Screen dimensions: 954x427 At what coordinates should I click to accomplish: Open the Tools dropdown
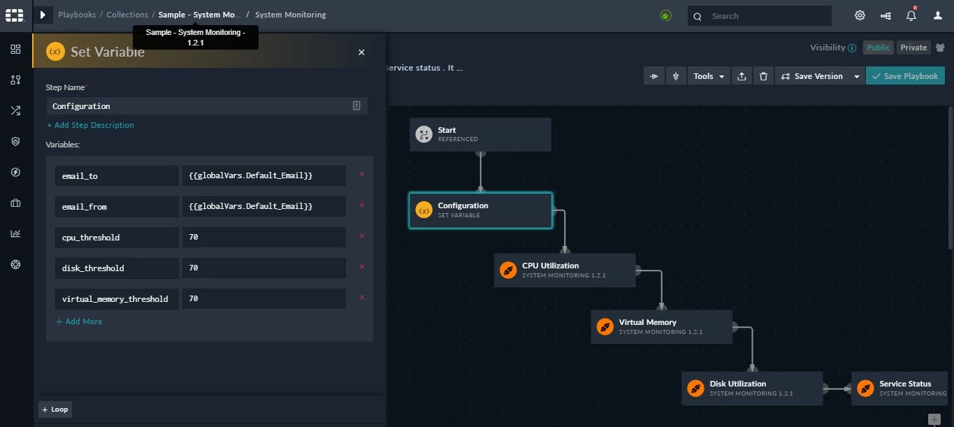point(708,76)
